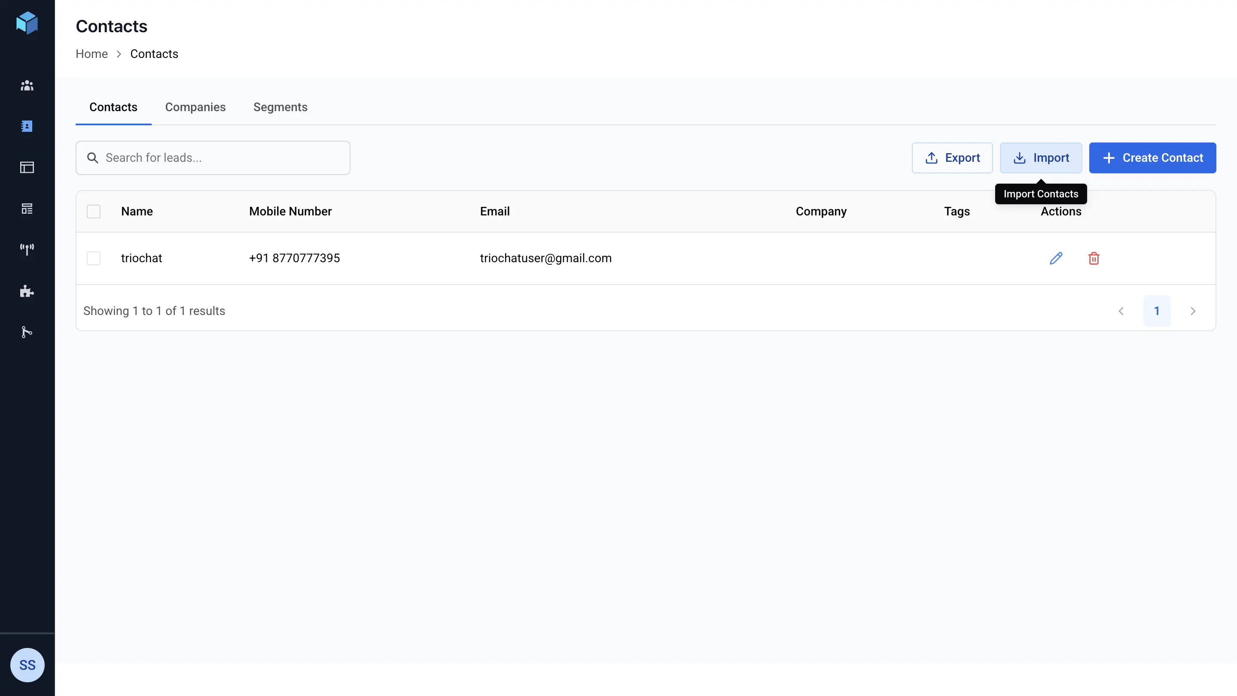Viewport: 1237px width, 696px height.
Task: Edit the triochat contact with pencil icon
Action: 1056,258
